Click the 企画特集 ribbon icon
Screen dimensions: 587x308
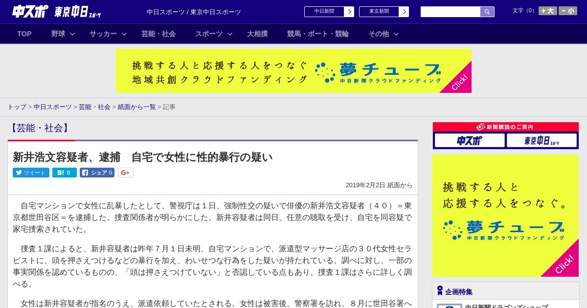point(440,291)
